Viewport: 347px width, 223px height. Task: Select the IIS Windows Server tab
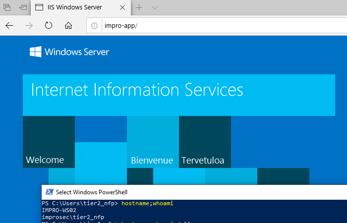coord(81,7)
